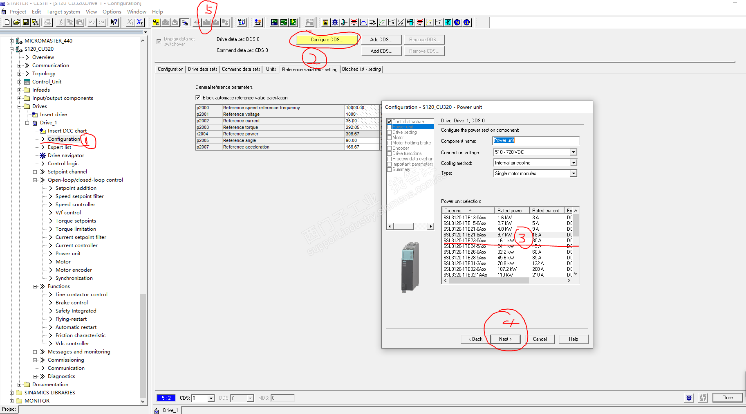Click the blue X-E expert list icon
The image size is (746, 414).
[x=140, y=22]
